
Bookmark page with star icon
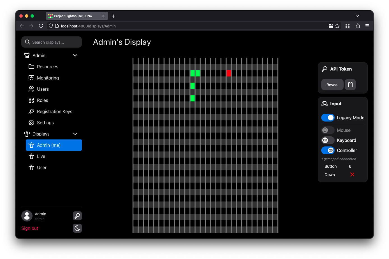[x=337, y=26]
